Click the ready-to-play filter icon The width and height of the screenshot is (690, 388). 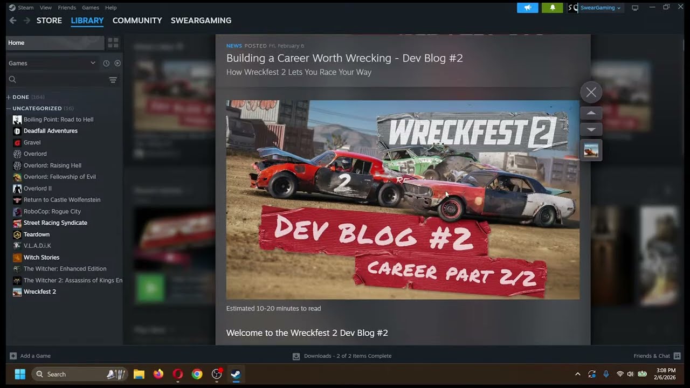(118, 63)
